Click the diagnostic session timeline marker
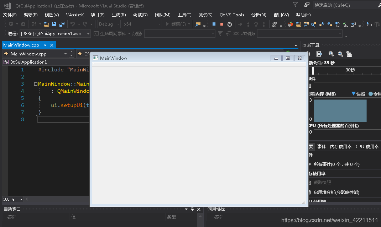Image resolution: width=381 pixels, height=227 pixels. click(x=313, y=71)
